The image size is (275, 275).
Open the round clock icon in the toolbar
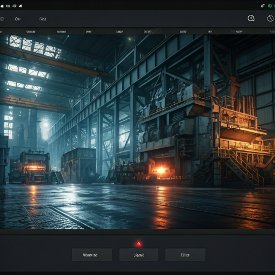pos(251,18)
